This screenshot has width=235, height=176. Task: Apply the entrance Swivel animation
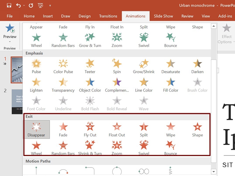coord(144,40)
